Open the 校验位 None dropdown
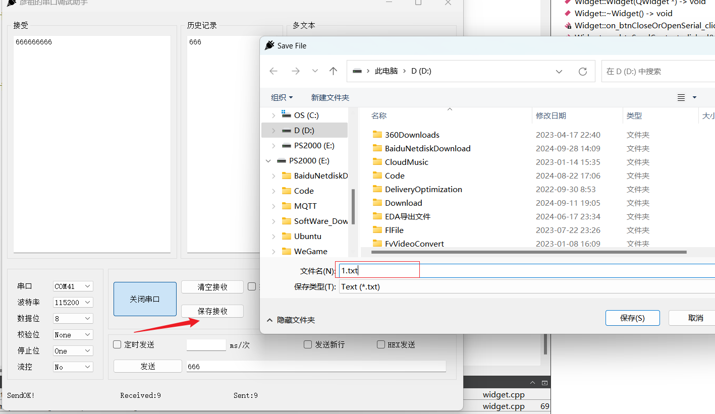The width and height of the screenshot is (715, 414). tap(73, 335)
